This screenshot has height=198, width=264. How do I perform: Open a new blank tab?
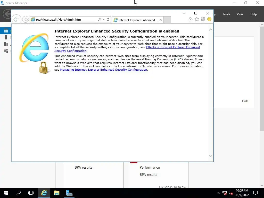click(167, 20)
